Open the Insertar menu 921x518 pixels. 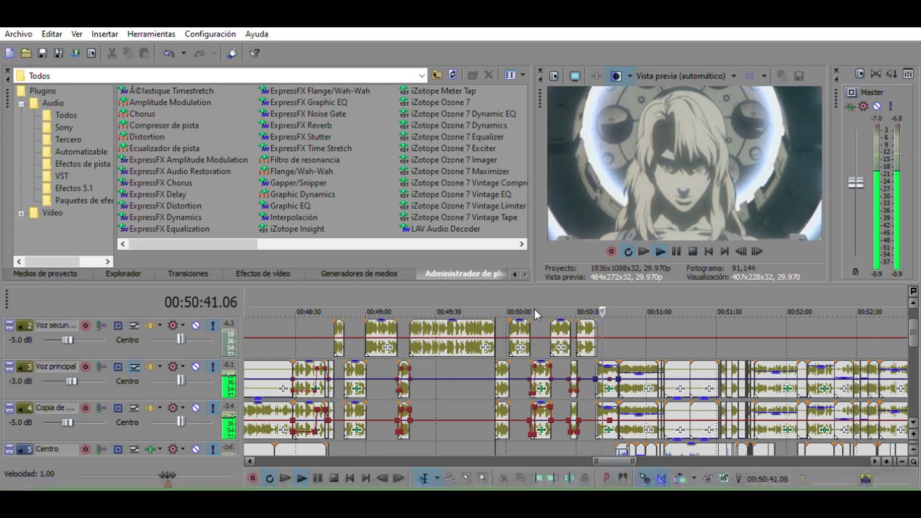[x=105, y=34]
